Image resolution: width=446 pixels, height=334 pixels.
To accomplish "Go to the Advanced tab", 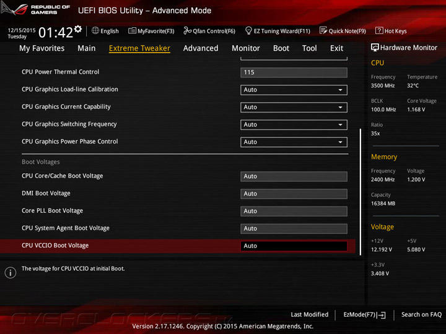I will click(x=201, y=48).
